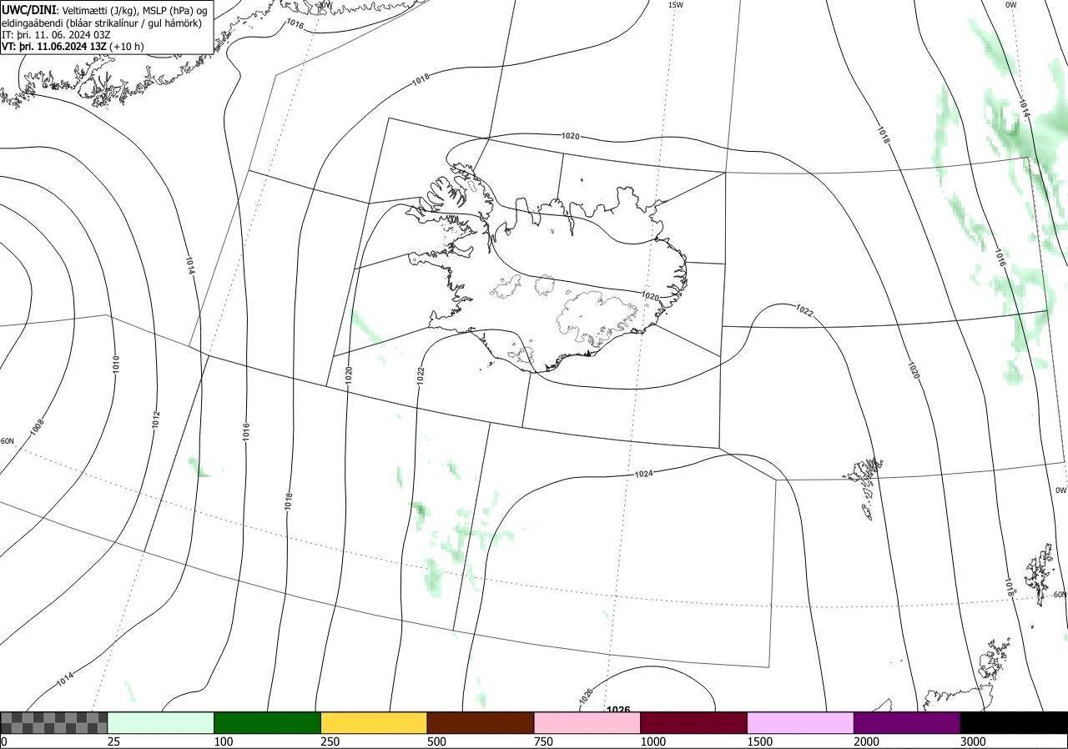This screenshot has width=1068, height=749.
Task: Click the "1012" isobar label
Action: pos(156,420)
